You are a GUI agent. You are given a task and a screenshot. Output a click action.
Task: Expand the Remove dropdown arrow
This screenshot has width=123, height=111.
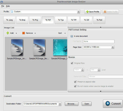click(35, 33)
